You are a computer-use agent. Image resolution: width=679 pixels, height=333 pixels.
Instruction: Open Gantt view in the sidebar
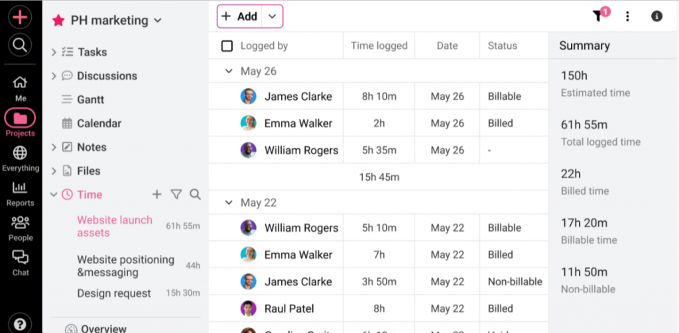(90, 99)
